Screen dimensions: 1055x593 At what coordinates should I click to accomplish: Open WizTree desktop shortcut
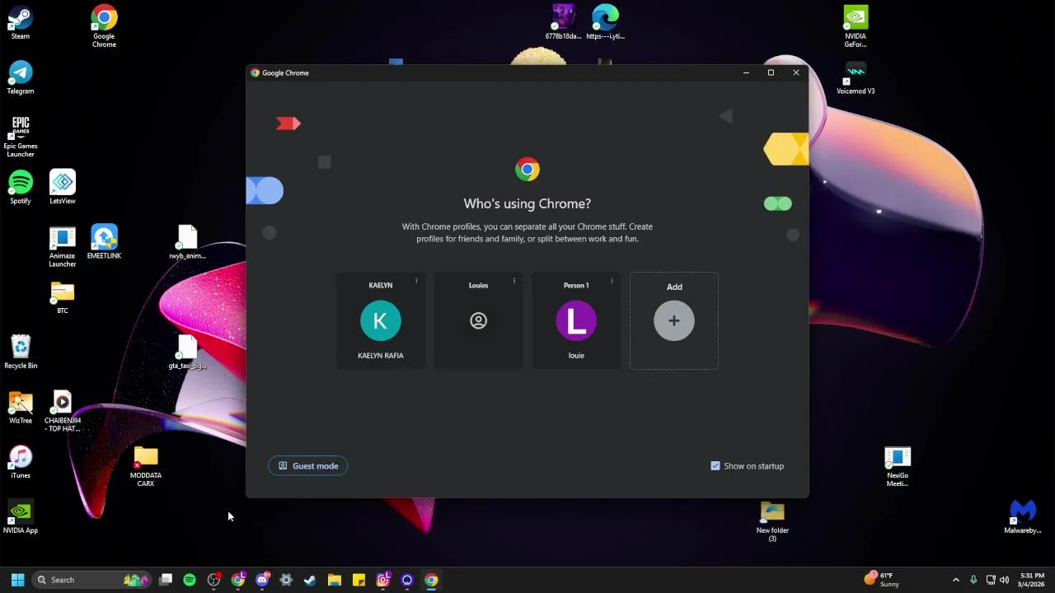pos(21,408)
